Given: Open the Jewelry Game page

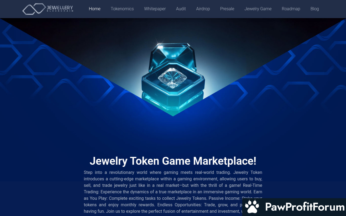Looking at the screenshot, I should click(x=258, y=9).
